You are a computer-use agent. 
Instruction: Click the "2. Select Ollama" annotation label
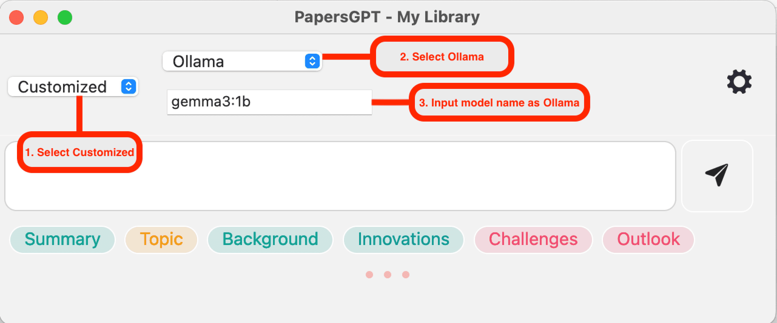click(x=442, y=57)
